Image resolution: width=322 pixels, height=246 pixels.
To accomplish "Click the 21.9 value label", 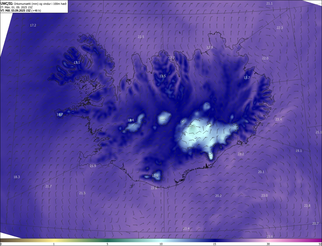I will point(93,166).
